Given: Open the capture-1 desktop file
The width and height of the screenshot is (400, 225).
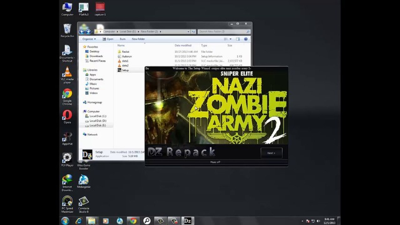Looking at the screenshot, I should [100, 9].
